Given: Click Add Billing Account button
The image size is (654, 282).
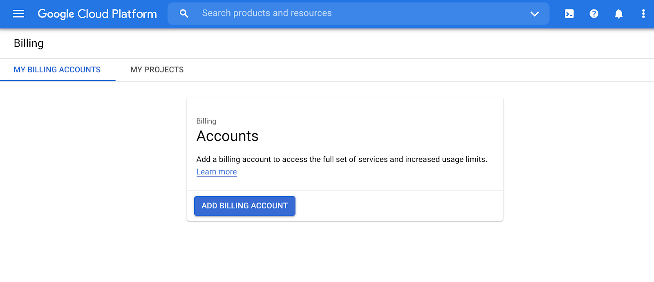Looking at the screenshot, I should pos(245,206).
